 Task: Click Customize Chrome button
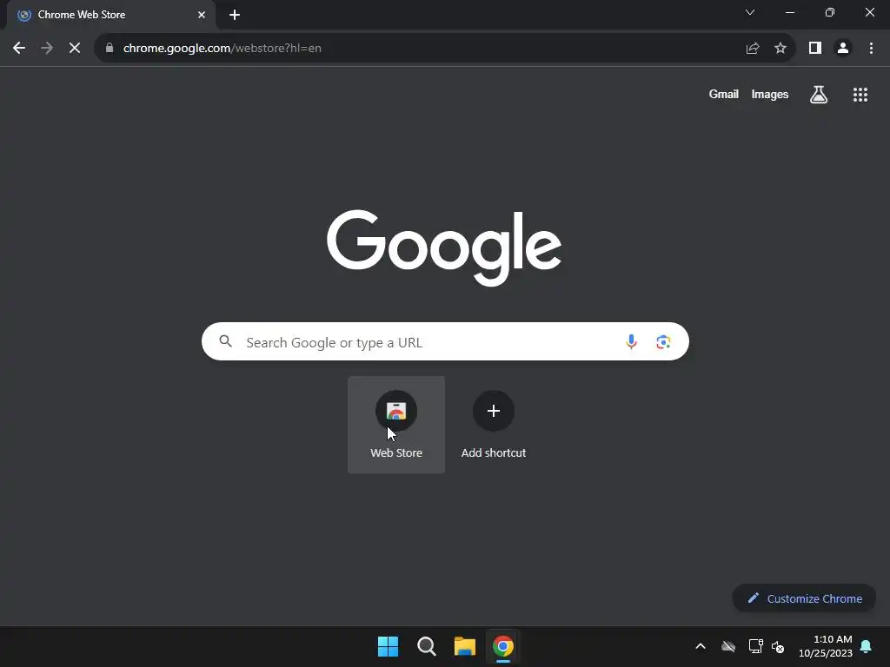click(804, 598)
